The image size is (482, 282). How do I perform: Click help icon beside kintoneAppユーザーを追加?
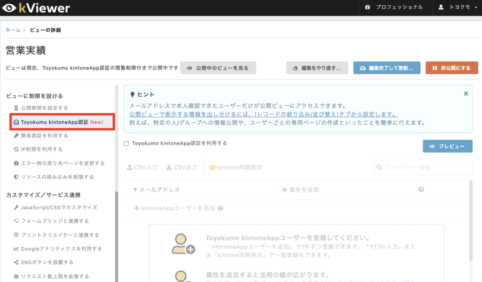(x=221, y=208)
